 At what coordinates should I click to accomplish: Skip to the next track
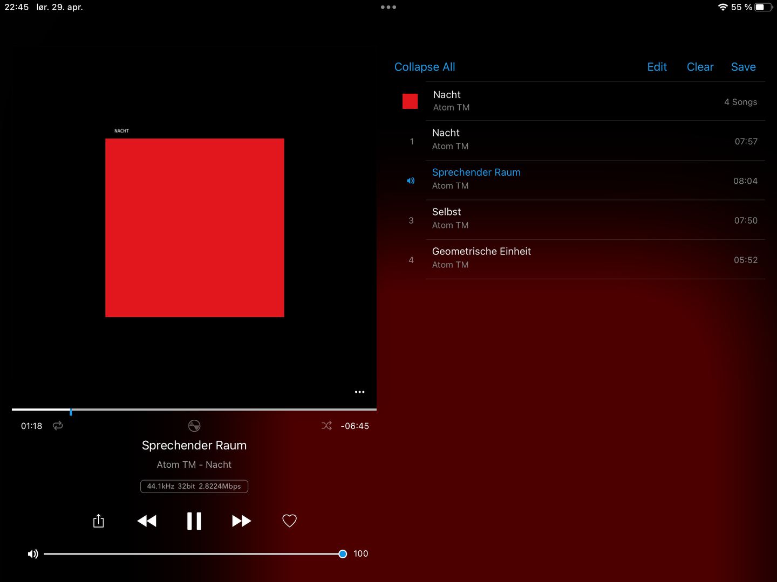pos(241,521)
